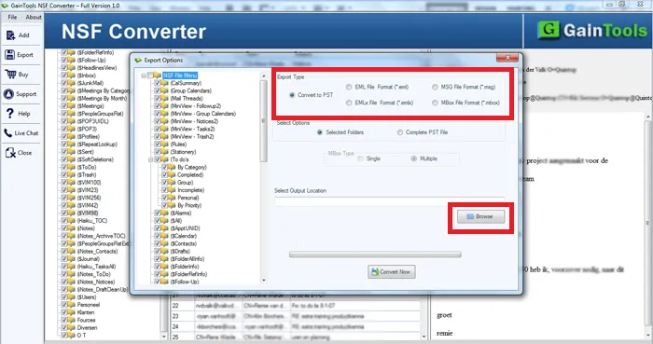Select the Convert to PST radio button

tap(292, 95)
